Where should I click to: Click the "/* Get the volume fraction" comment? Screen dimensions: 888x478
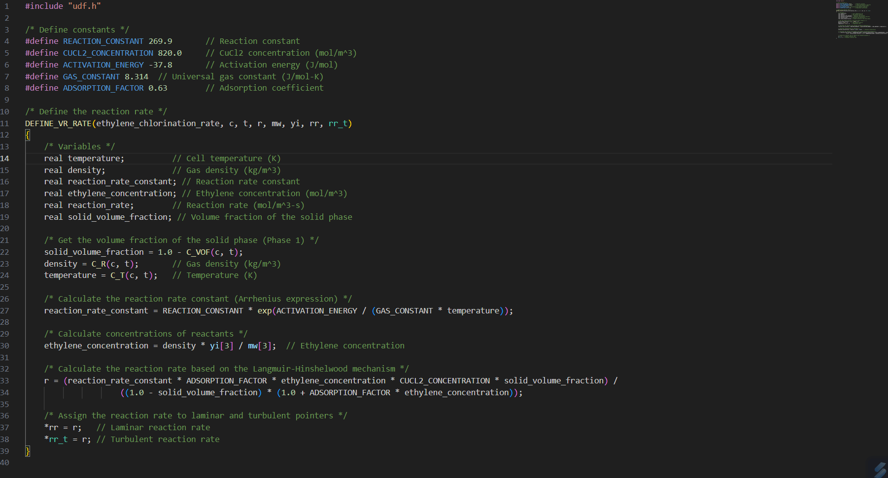coord(182,240)
